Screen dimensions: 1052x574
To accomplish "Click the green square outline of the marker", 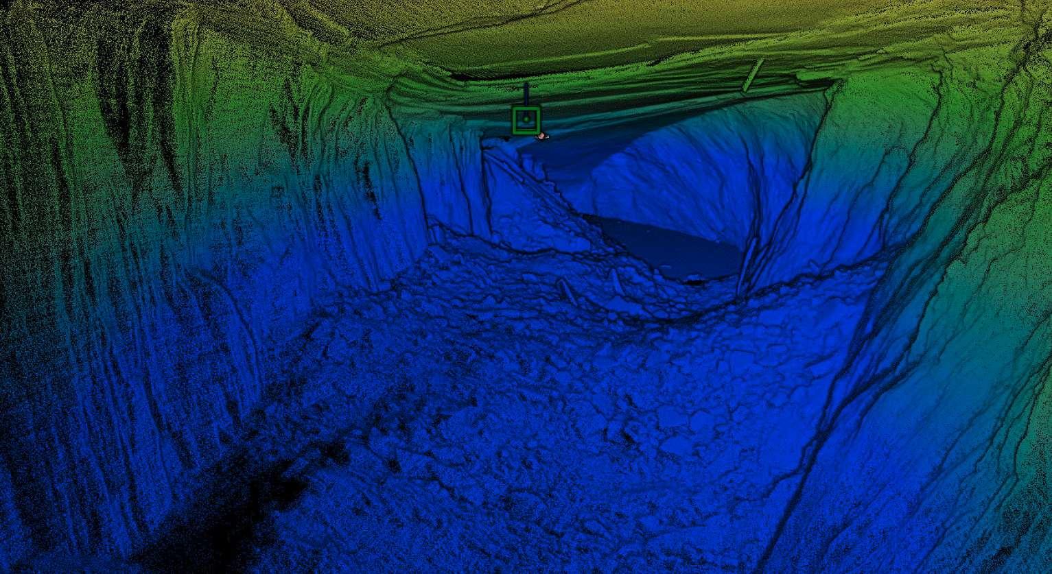I will pos(513,119).
